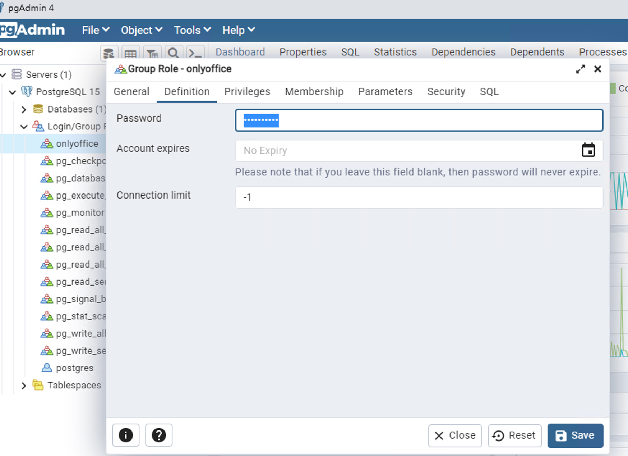This screenshot has width=628, height=456.
Task: Click the Account expires No Expiry field
Action: (419, 150)
